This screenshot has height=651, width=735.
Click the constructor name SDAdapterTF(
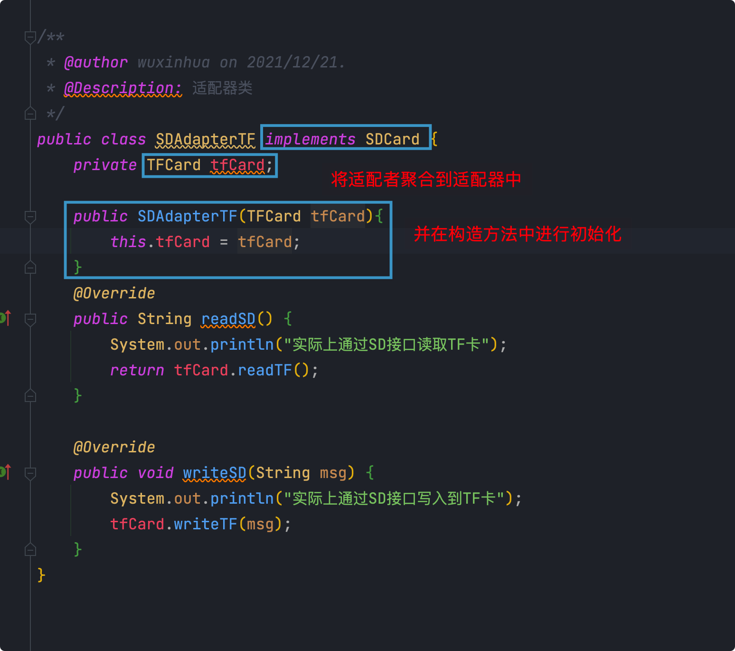pyautogui.click(x=188, y=216)
